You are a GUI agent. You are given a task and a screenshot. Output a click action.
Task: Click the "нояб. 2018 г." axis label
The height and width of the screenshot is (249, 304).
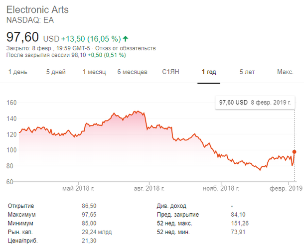point(220,188)
